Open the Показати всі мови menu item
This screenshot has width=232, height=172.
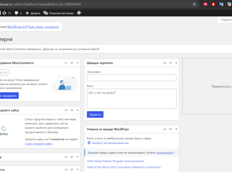(x=58, y=13)
